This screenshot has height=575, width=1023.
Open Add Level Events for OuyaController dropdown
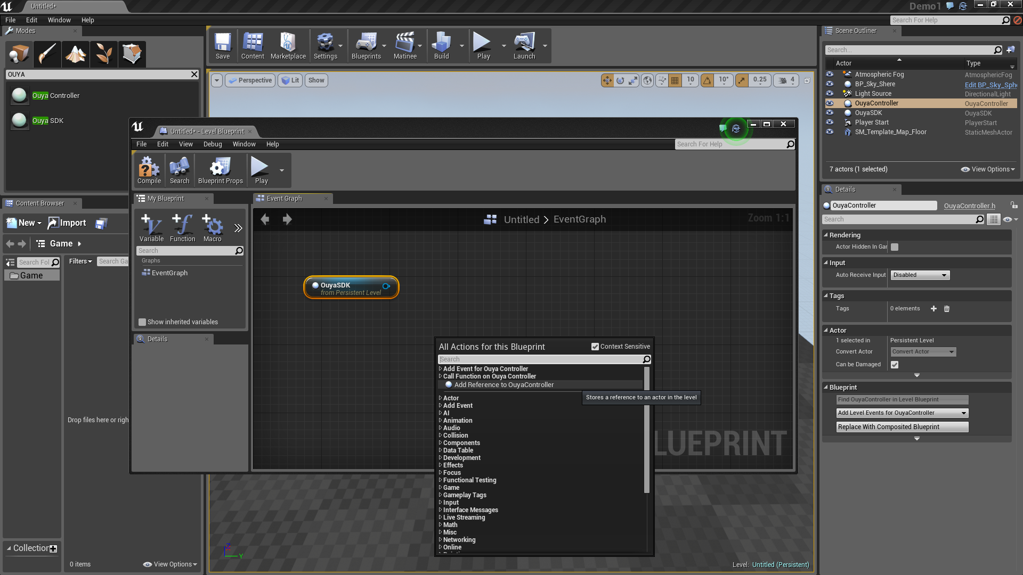(x=902, y=413)
